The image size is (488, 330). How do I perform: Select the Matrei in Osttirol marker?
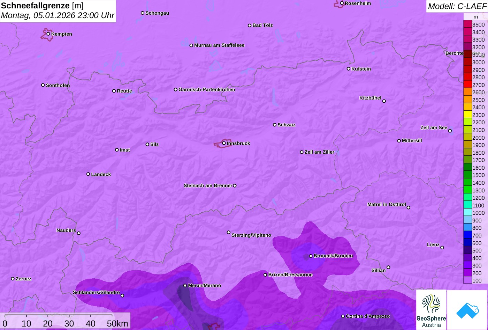coord(409,207)
